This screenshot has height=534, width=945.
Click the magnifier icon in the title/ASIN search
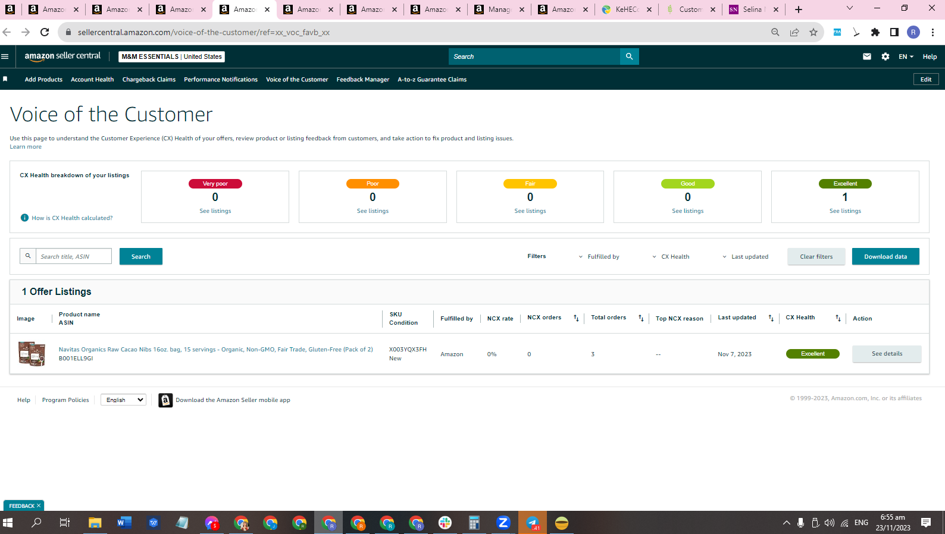(x=28, y=256)
